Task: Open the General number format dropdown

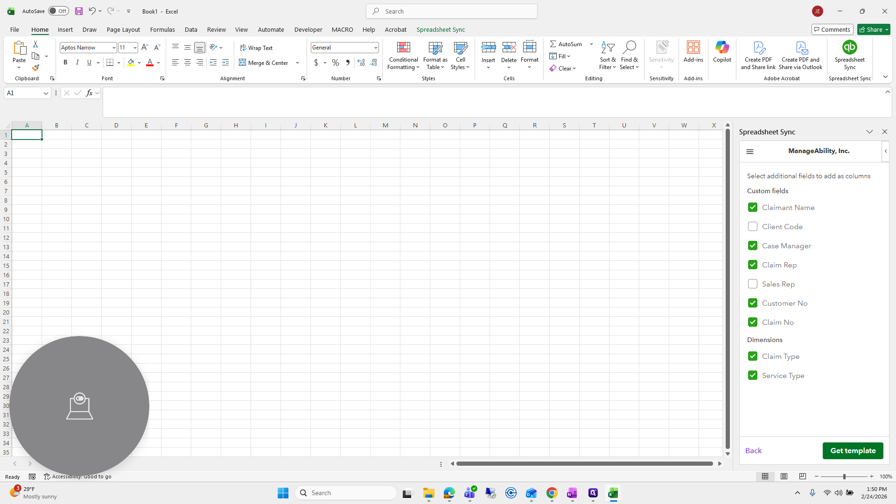Action: coord(376,48)
